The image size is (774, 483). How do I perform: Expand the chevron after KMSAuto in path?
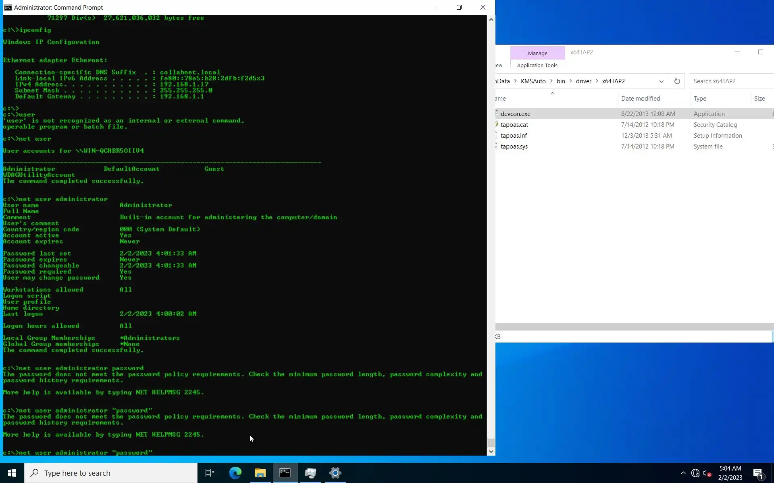pyautogui.click(x=551, y=81)
